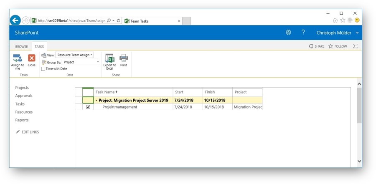Click the pencil icon by EDIT LINKS
Screen dimensions: 376x184
(18, 132)
